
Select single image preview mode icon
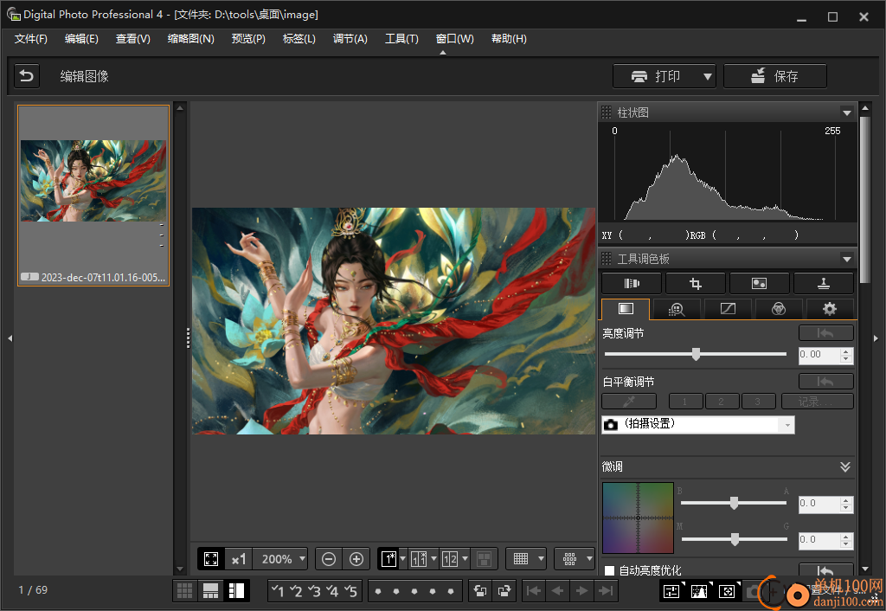pyautogui.click(x=388, y=559)
